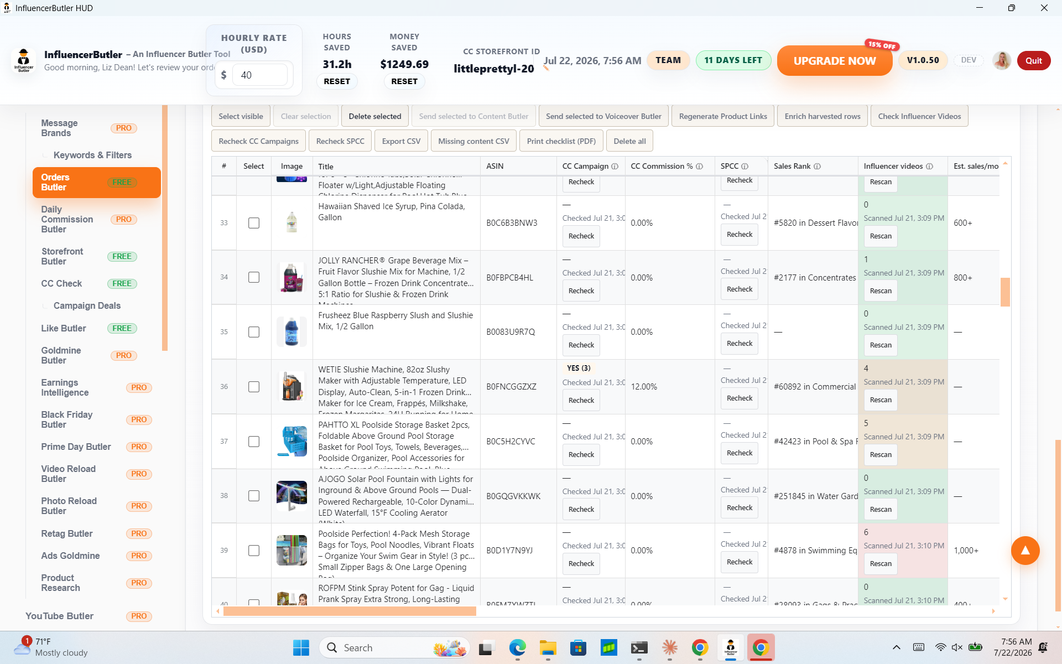Viewport: 1062px width, 664px height.
Task: Click the InfluencerButler logo icon
Action: coord(23,60)
